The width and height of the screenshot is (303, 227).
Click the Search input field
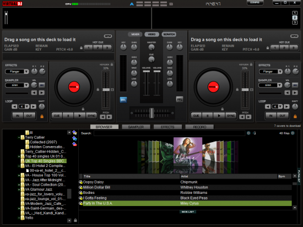point(170,133)
